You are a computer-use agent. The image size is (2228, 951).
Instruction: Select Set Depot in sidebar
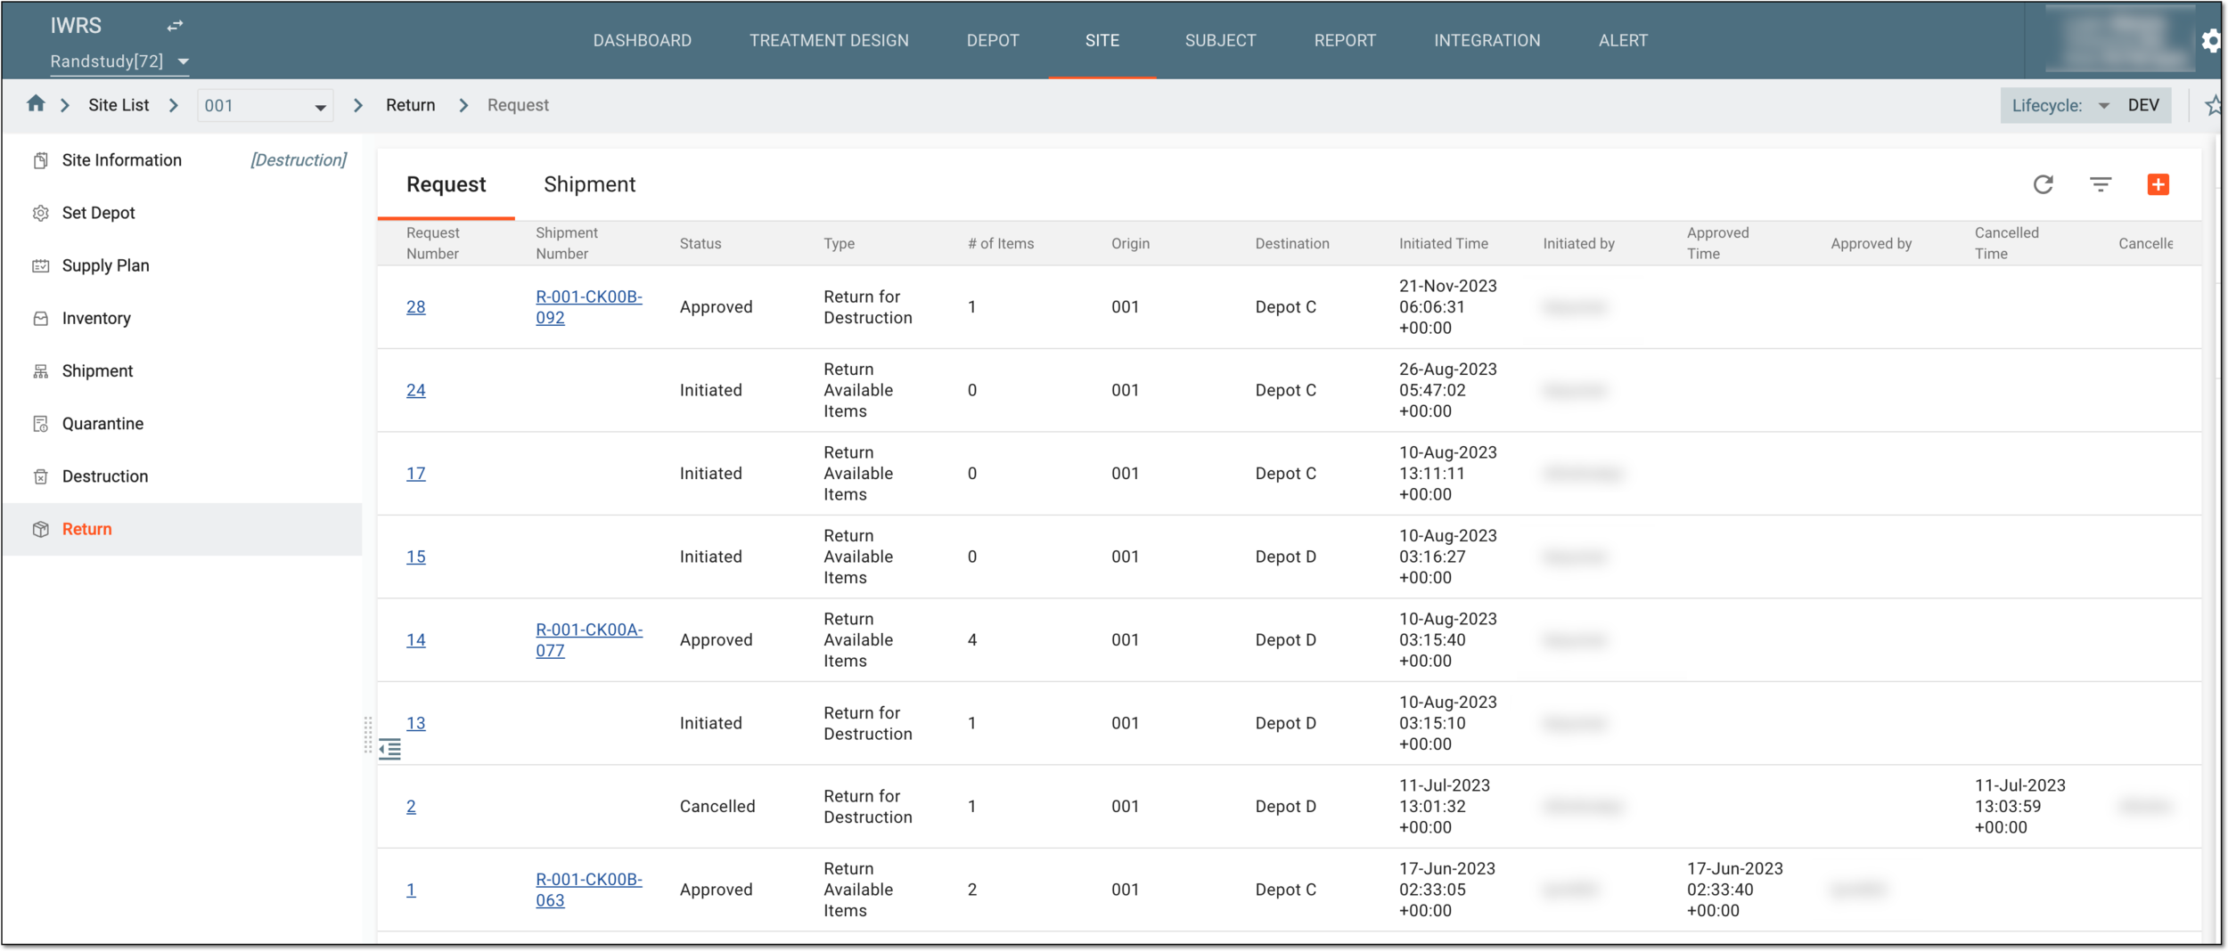[98, 213]
